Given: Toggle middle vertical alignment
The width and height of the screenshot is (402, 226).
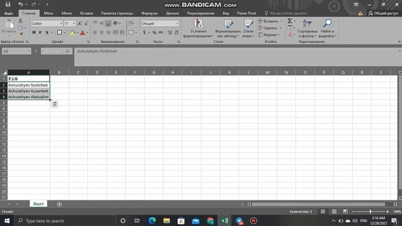Looking at the screenshot, I should point(102,23).
